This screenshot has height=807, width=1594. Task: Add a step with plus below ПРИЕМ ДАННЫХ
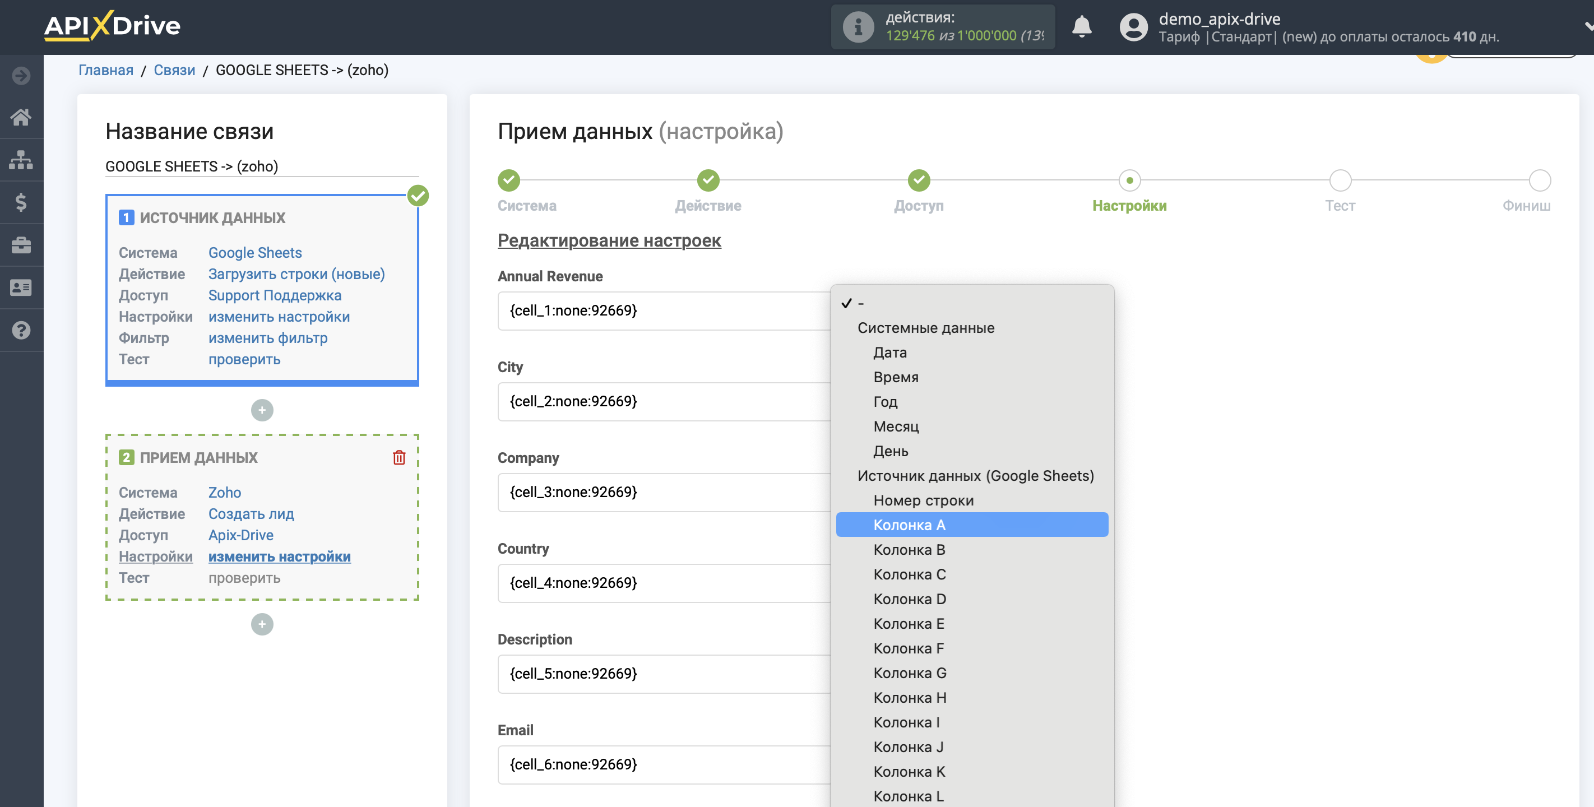coord(262,624)
